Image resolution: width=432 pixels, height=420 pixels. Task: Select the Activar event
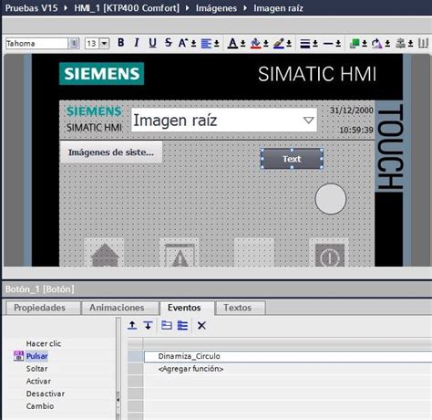pyautogui.click(x=38, y=381)
